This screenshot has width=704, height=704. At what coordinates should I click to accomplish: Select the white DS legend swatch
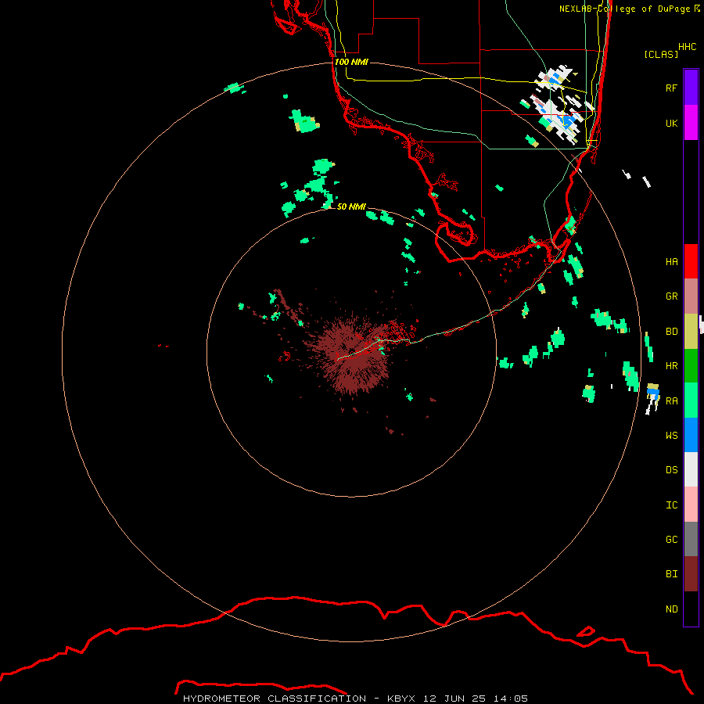pos(691,469)
